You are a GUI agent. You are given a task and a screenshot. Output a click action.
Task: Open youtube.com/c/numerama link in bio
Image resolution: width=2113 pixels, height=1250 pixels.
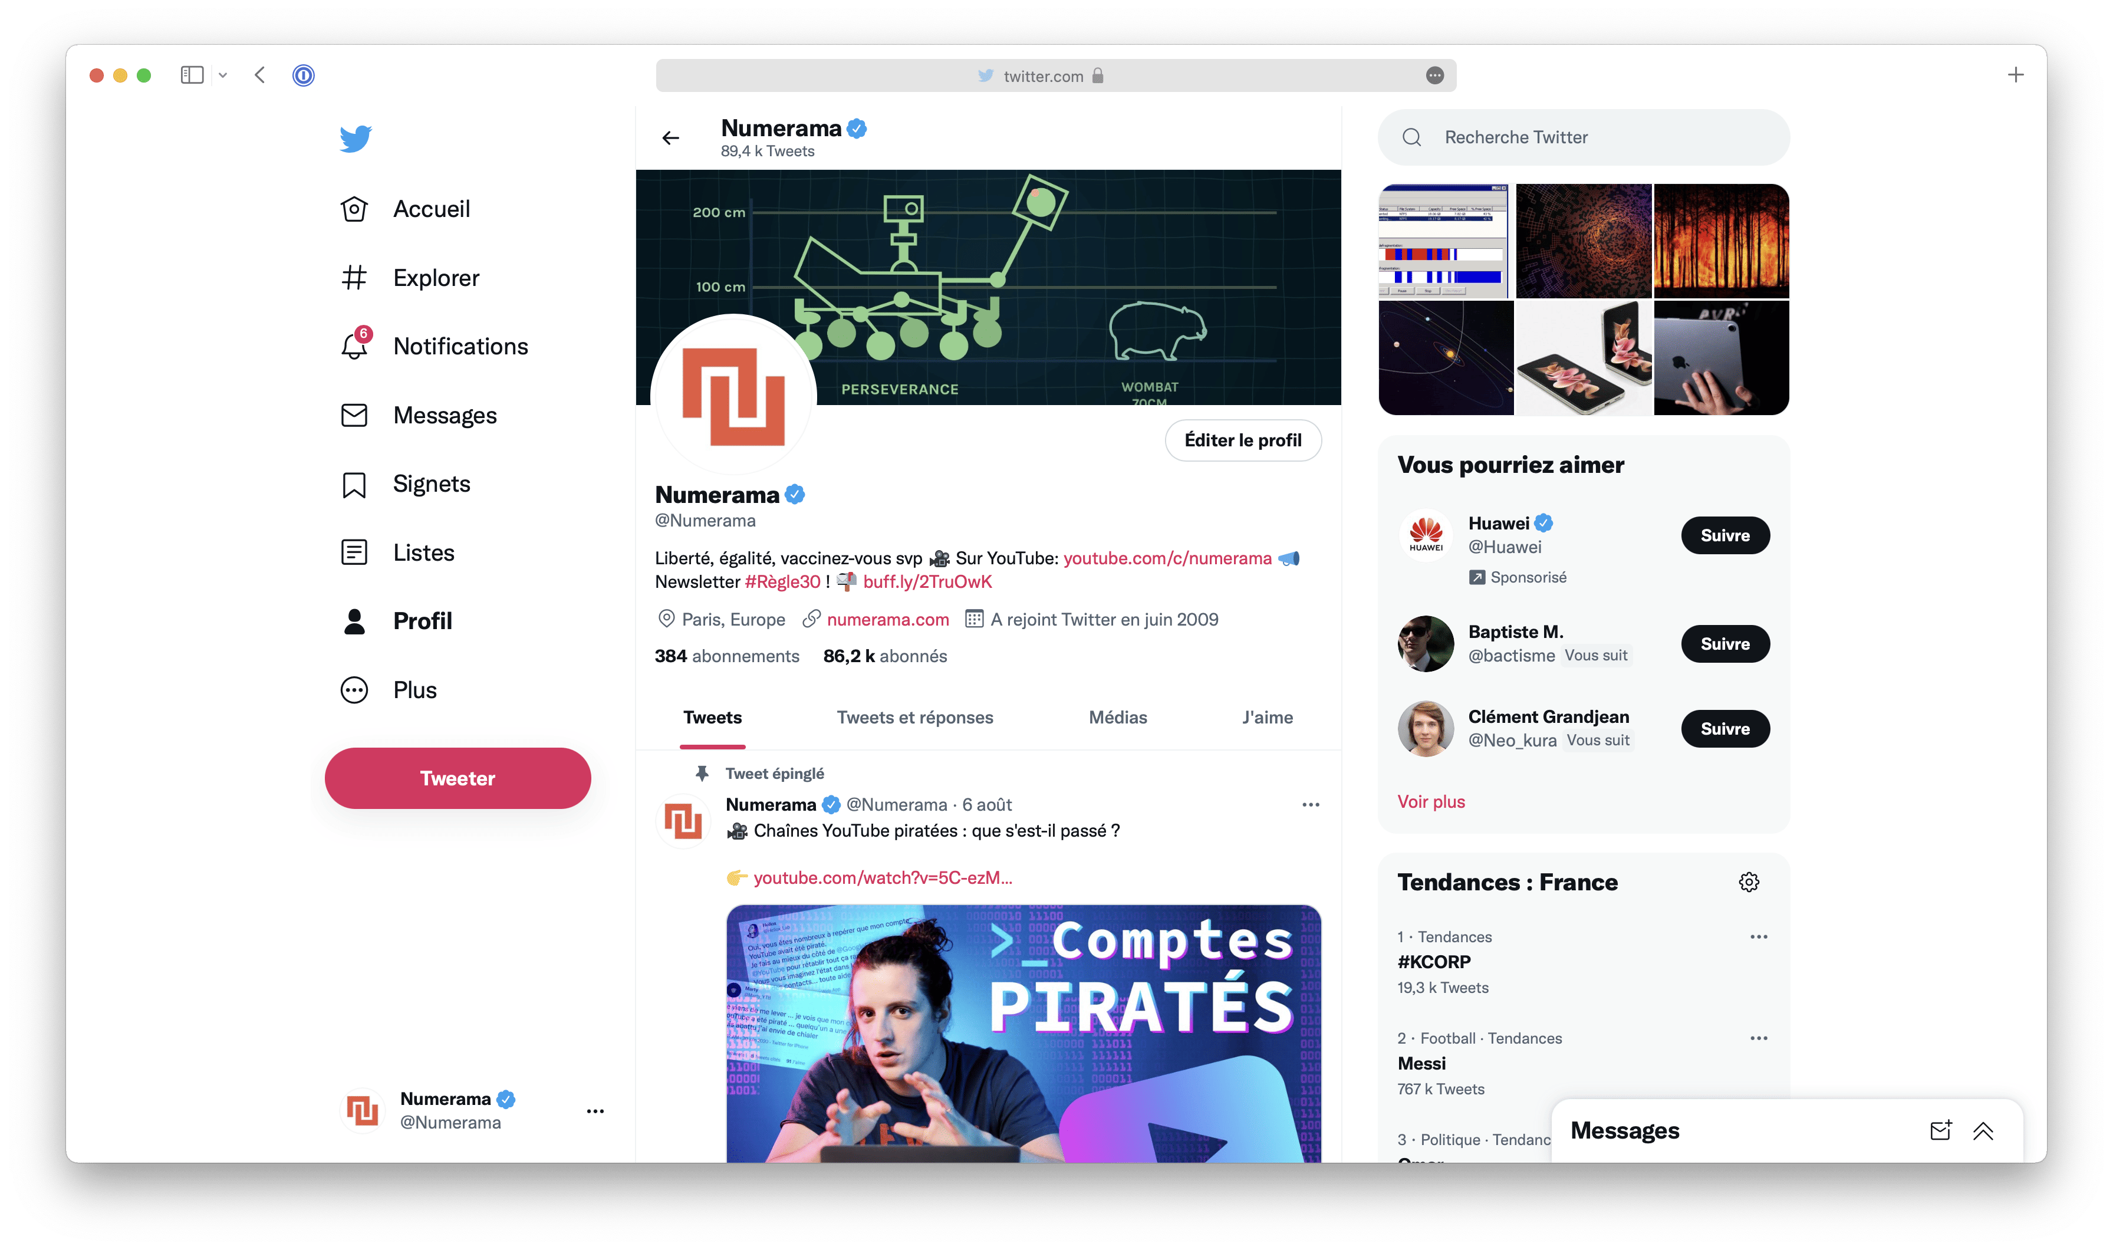point(1167,558)
